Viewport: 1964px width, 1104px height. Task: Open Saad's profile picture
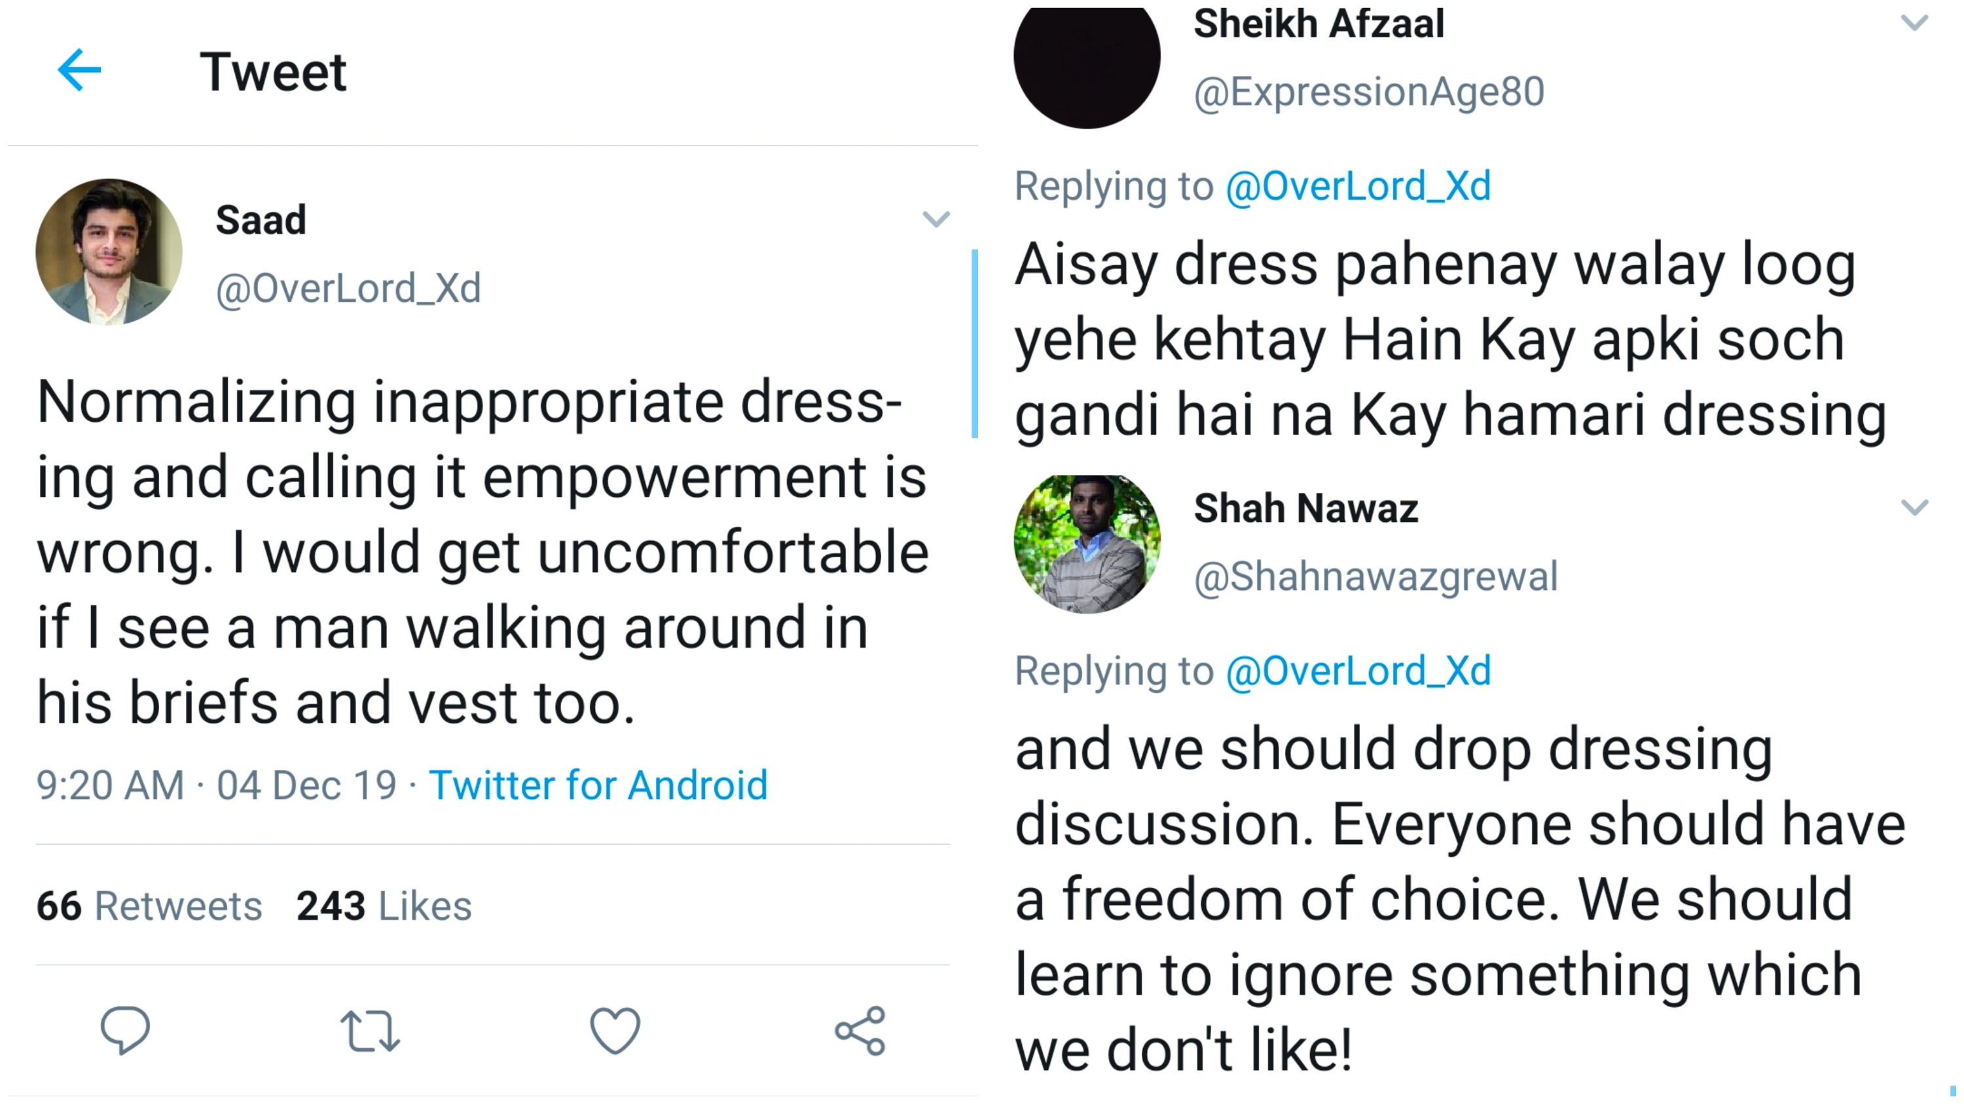[109, 251]
